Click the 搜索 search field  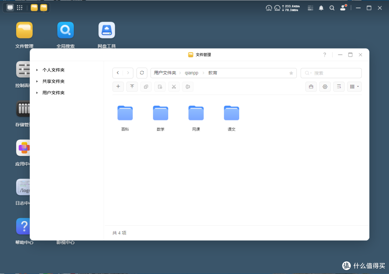[x=331, y=73]
